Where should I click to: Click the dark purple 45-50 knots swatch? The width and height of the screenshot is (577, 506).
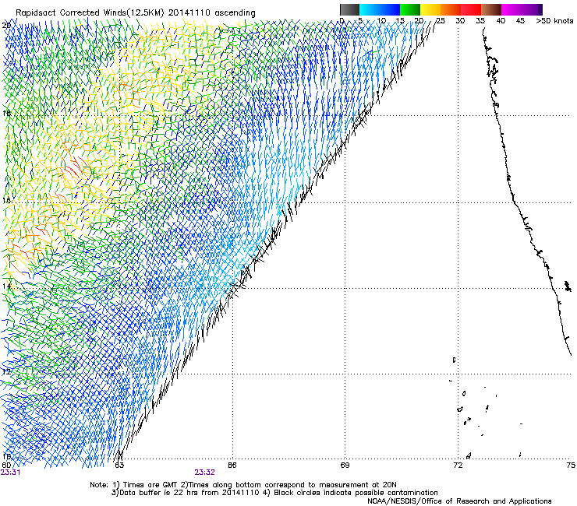(x=532, y=9)
